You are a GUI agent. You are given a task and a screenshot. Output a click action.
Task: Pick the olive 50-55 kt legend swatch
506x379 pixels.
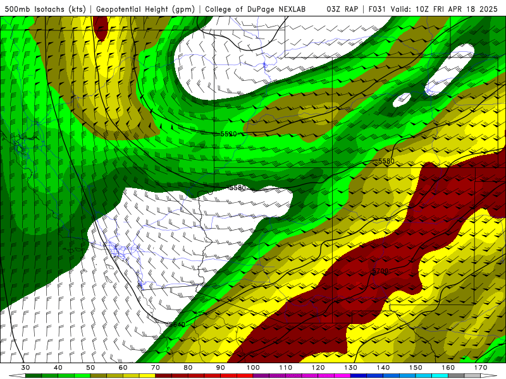pos(99,376)
